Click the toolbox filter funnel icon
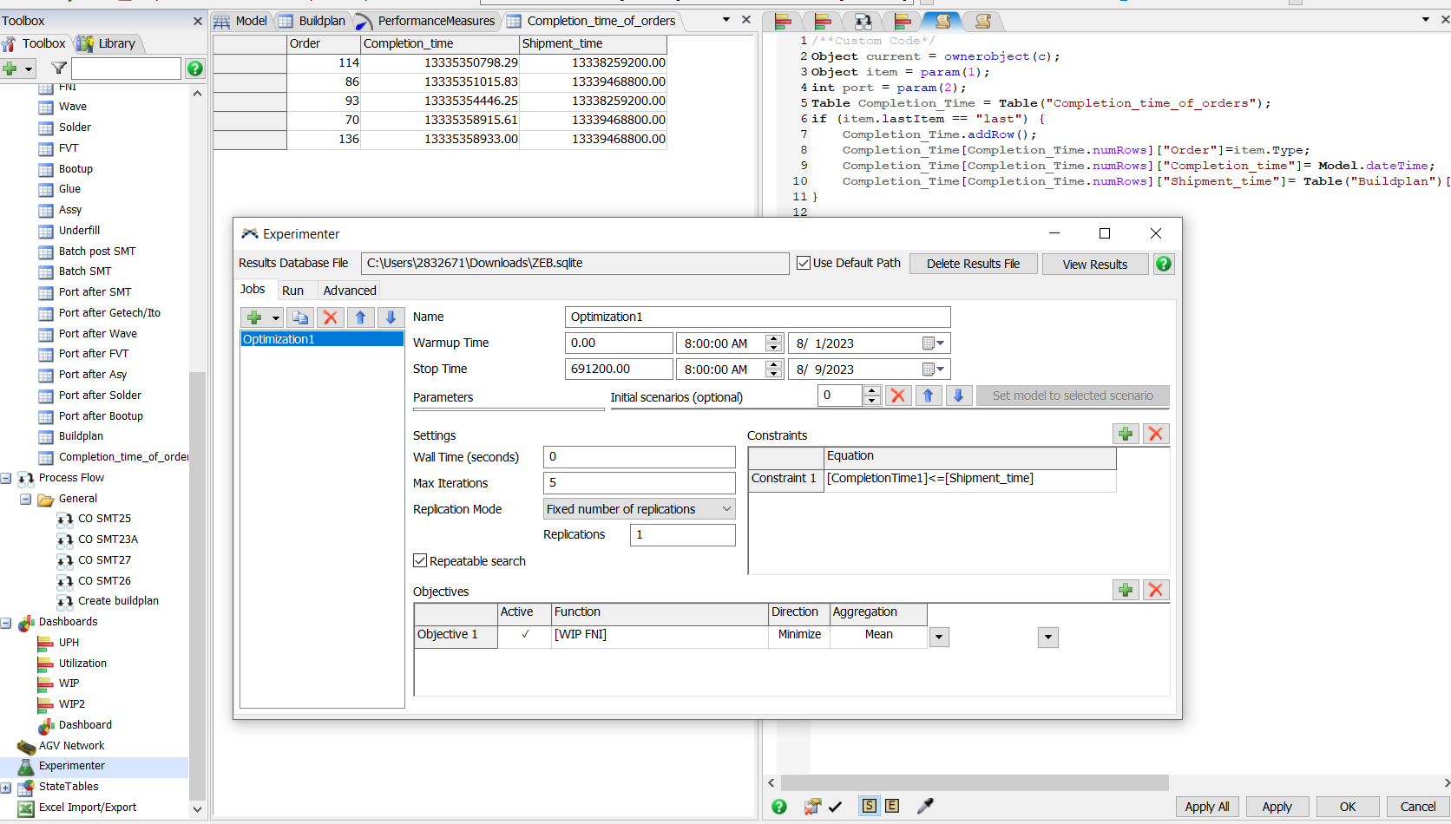1451x824 pixels. pos(59,68)
